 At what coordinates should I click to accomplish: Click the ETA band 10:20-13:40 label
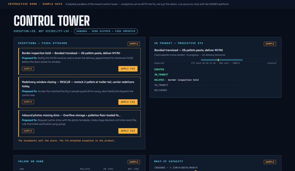pos(215,63)
